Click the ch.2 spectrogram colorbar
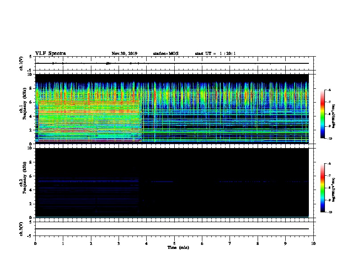Image resolution: width=353 pixels, height=273 pixels. point(322,188)
